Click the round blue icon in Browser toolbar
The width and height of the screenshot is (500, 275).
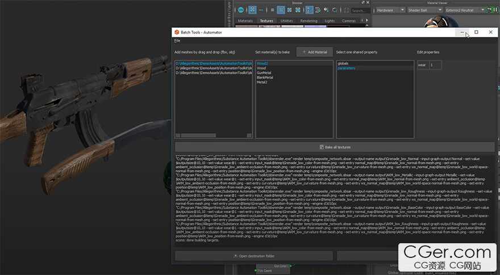pos(241,10)
